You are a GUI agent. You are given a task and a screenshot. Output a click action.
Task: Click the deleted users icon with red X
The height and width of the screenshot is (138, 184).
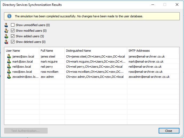6,42
